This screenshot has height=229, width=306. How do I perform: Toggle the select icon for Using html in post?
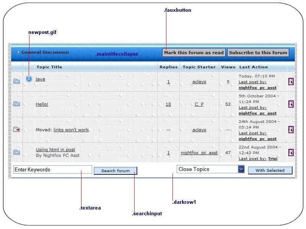tap(291, 152)
